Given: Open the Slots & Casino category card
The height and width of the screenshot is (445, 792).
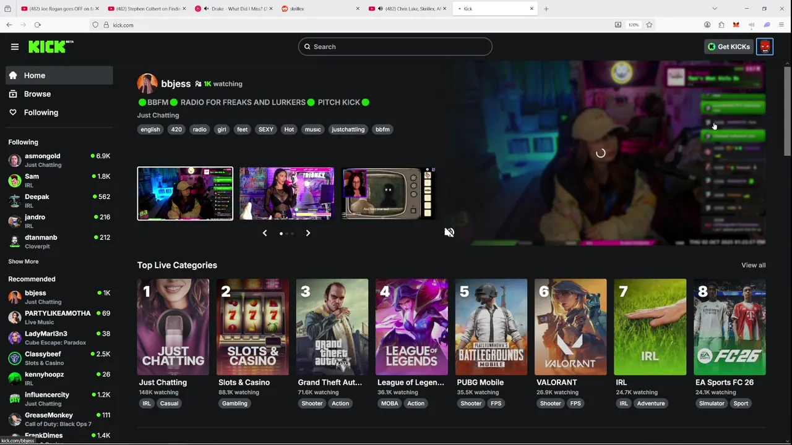Looking at the screenshot, I should click(252, 327).
